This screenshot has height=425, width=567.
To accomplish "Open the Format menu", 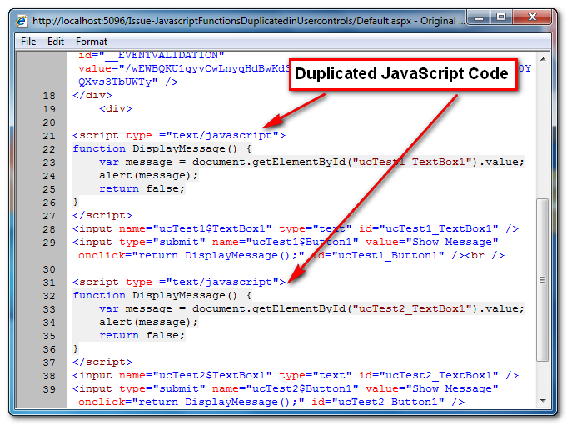I will (x=92, y=41).
